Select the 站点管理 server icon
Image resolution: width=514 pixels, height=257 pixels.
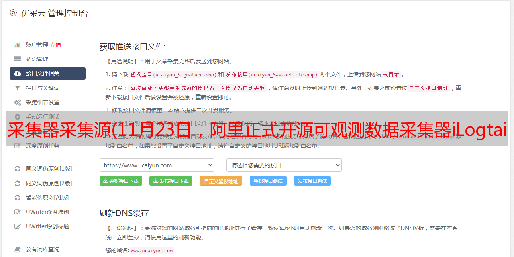18,59
